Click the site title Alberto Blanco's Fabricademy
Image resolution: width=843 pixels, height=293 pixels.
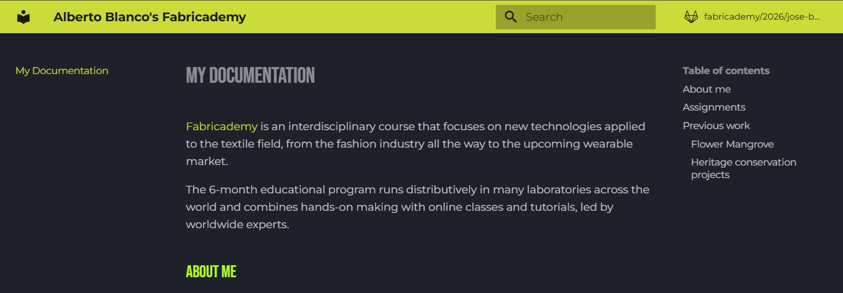coord(150,17)
